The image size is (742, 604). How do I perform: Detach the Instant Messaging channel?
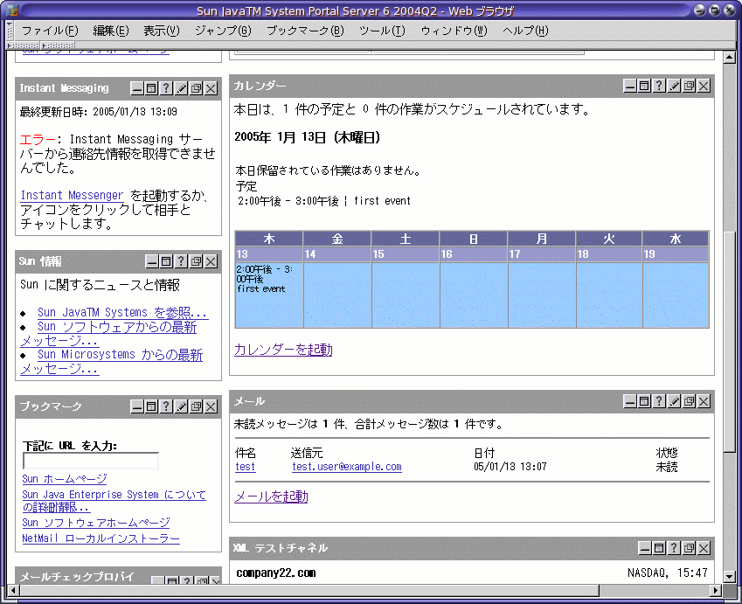197,88
